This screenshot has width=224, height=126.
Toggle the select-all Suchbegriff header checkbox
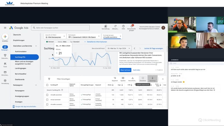[x=47, y=85]
